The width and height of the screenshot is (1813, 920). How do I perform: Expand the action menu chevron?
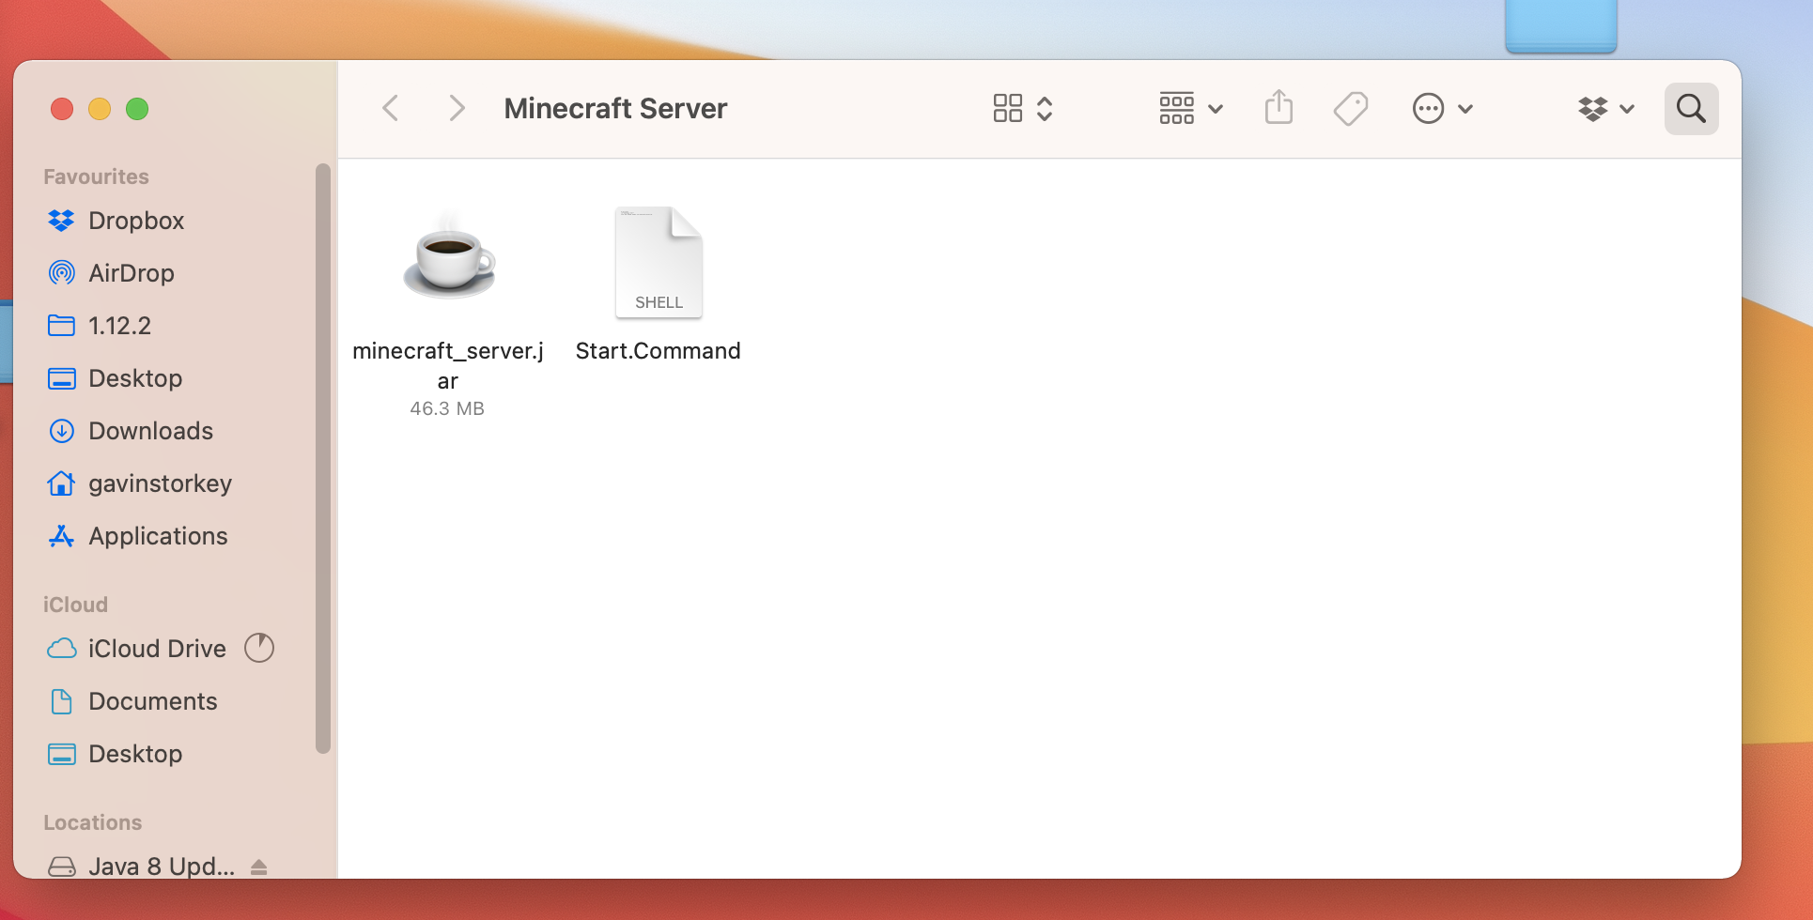[1465, 110]
